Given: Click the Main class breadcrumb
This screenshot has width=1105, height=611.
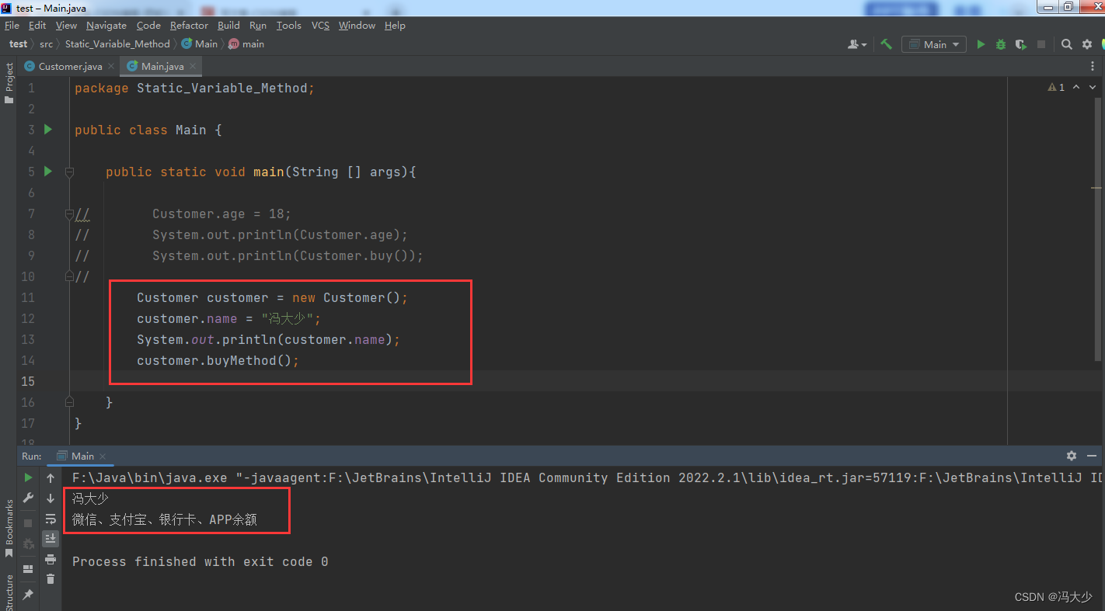Looking at the screenshot, I should pyautogui.click(x=200, y=44).
